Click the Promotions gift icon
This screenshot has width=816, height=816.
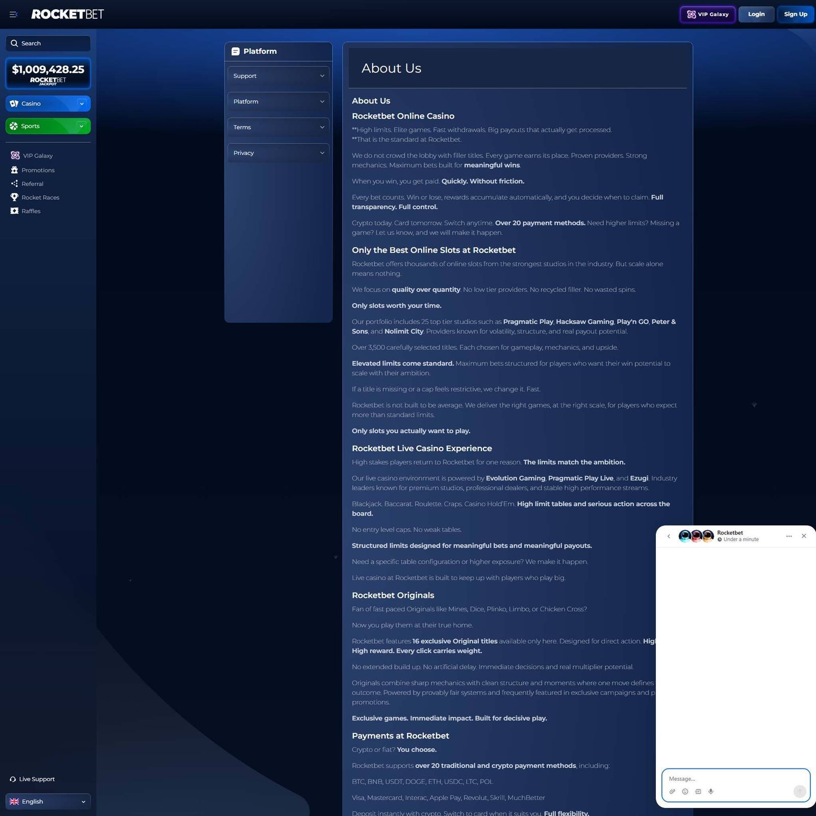[x=14, y=170]
